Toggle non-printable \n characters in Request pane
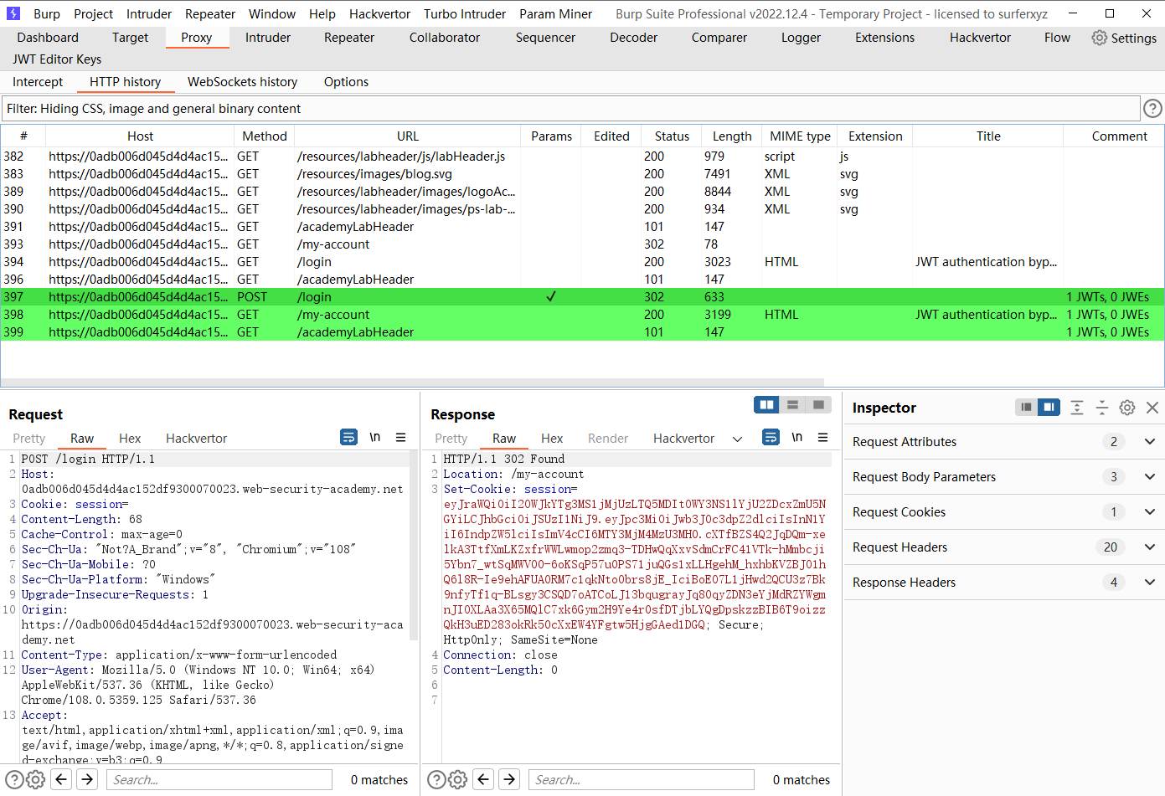The width and height of the screenshot is (1165, 796). pyautogui.click(x=375, y=437)
